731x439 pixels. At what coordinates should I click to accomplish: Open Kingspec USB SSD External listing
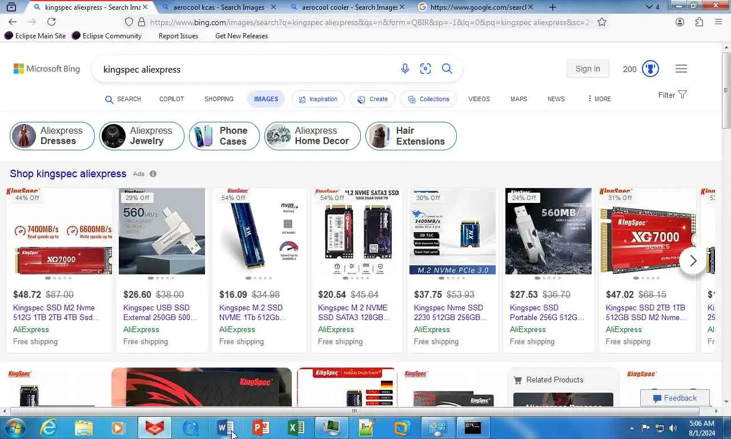(160, 312)
